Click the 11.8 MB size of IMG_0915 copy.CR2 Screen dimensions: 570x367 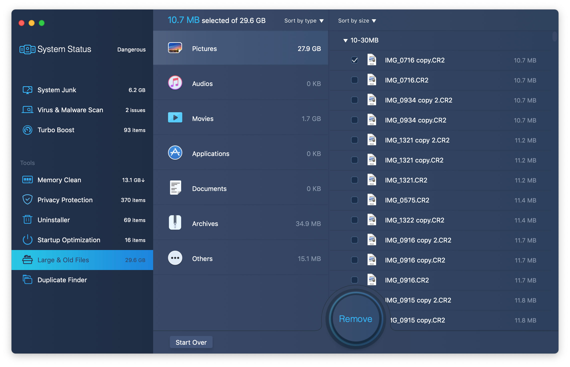click(x=525, y=320)
